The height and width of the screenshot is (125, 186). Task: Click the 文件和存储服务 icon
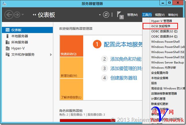(x=8, y=54)
